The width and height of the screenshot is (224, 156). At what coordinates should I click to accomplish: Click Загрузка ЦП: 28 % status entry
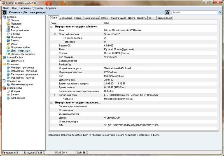(x=34, y=153)
